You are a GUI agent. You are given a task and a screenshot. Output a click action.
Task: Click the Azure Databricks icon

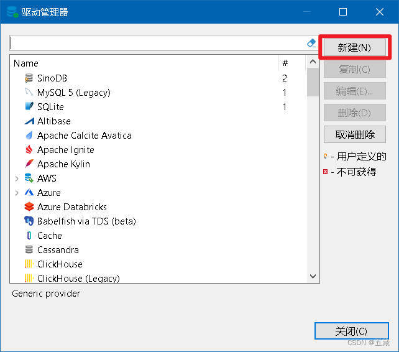29,206
